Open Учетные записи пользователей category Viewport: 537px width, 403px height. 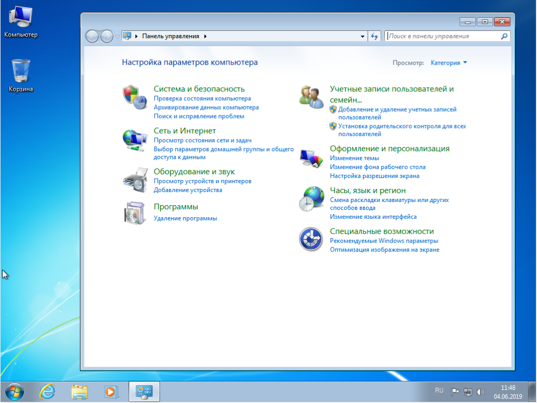coord(392,94)
